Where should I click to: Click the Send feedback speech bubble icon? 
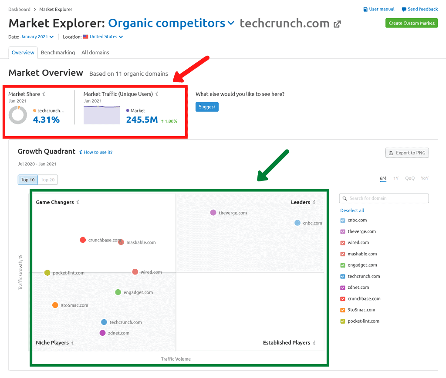point(404,10)
